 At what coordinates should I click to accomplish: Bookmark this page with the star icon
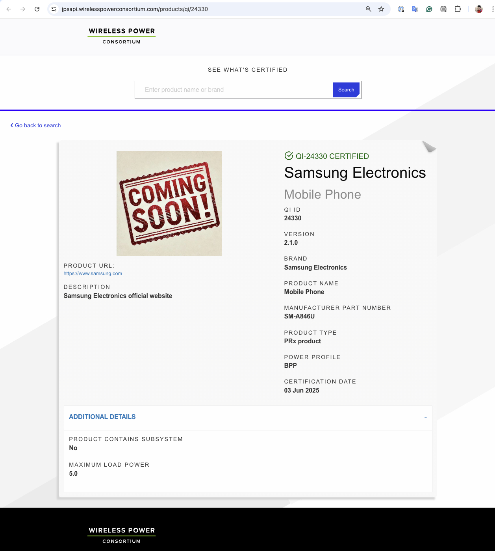(381, 9)
